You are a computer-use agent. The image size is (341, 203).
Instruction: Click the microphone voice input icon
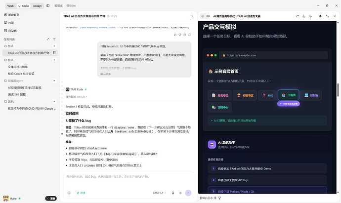point(173,193)
